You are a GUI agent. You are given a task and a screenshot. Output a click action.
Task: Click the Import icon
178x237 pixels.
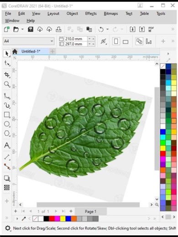[132, 29]
